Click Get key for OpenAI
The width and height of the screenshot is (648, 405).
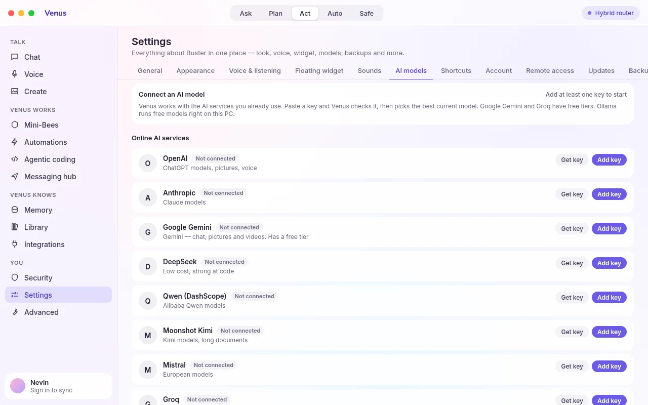point(572,160)
